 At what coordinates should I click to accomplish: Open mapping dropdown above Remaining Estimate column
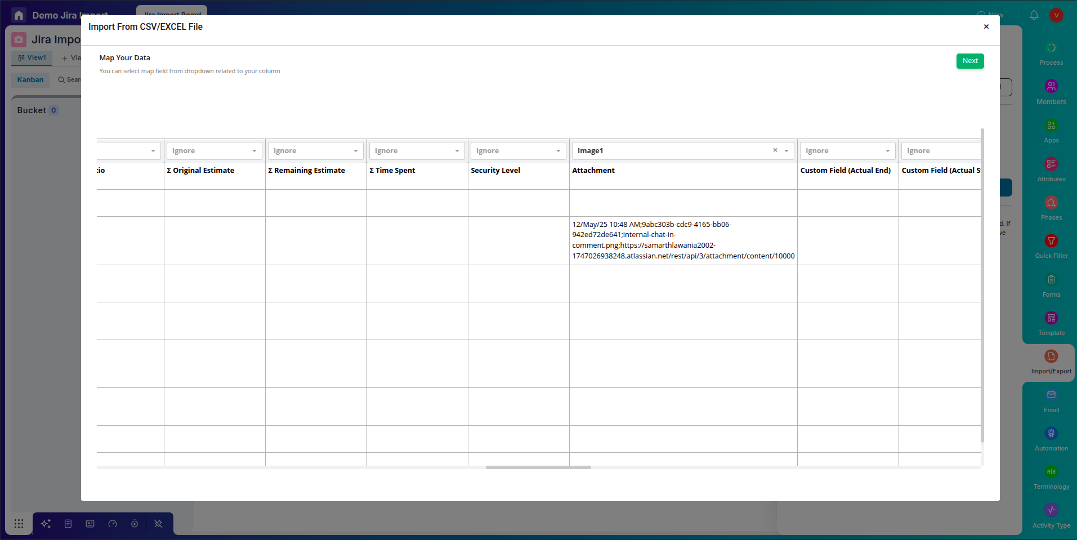(x=315, y=151)
